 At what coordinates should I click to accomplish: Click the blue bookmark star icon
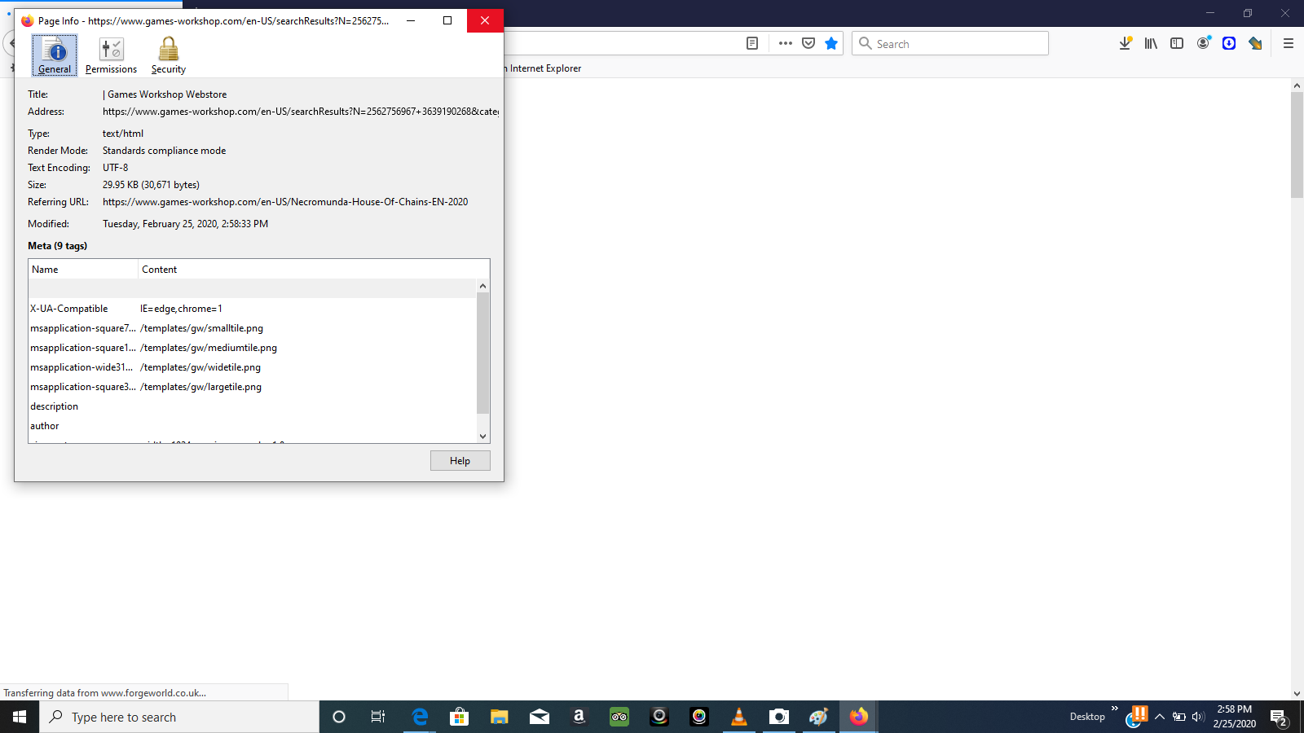coord(831,43)
